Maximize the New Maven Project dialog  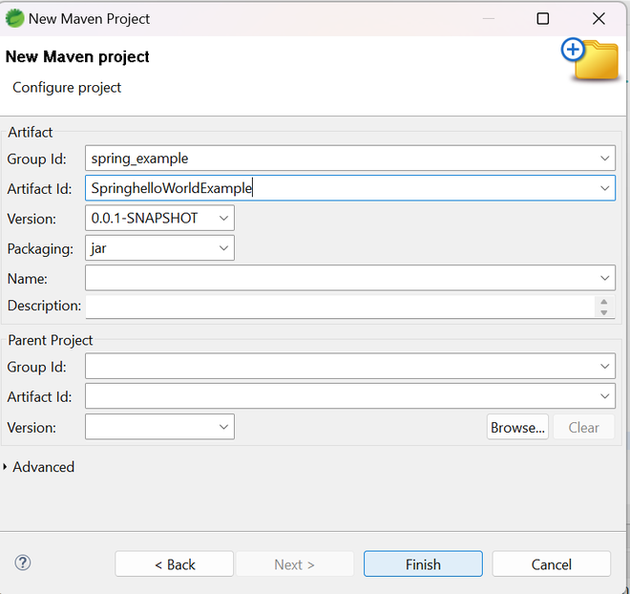(543, 18)
